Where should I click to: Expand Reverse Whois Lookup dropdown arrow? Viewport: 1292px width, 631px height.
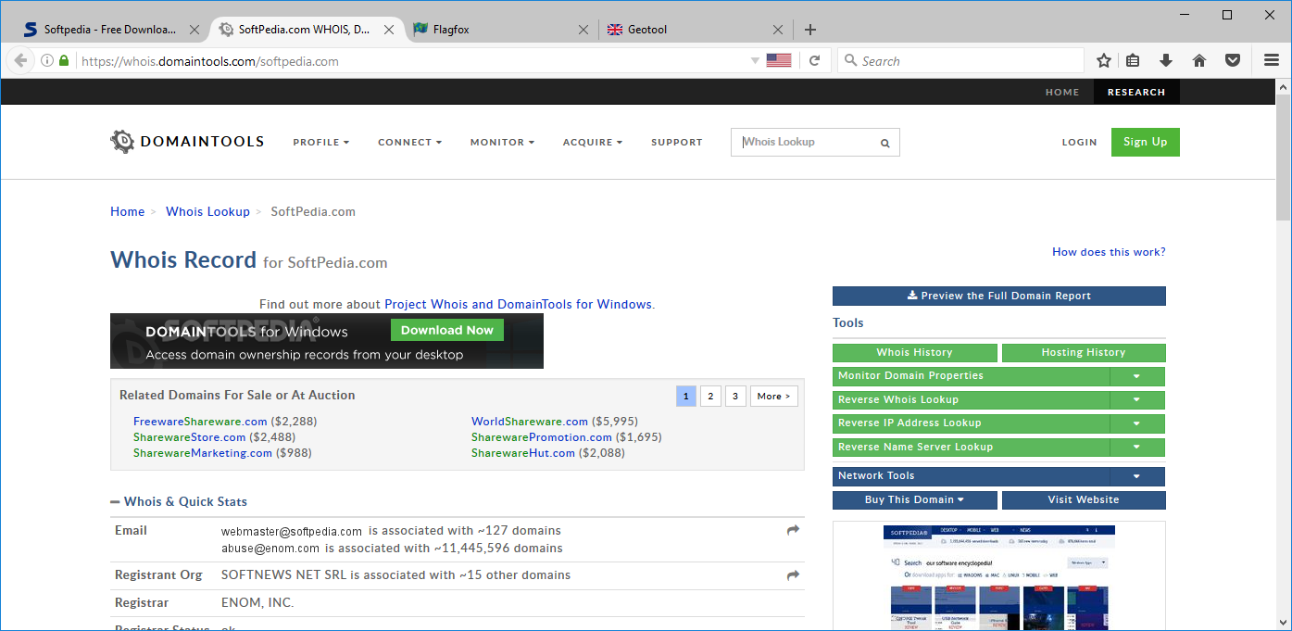point(1136,400)
